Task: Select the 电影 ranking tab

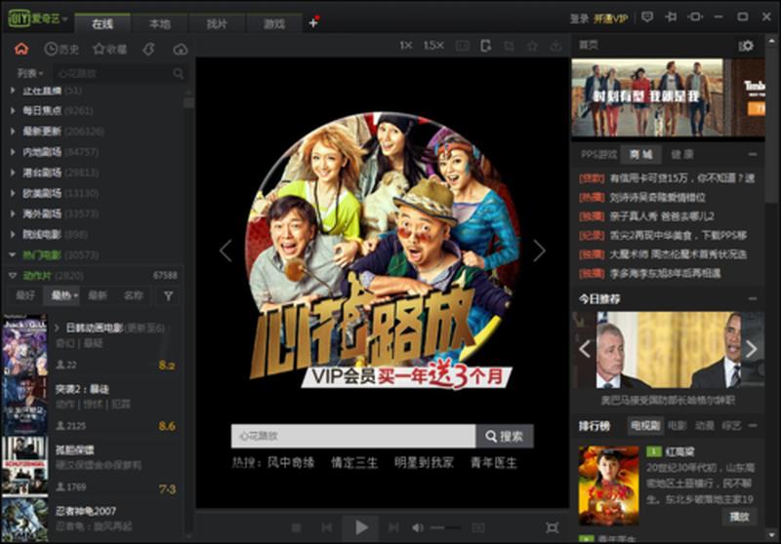Action: [677, 426]
